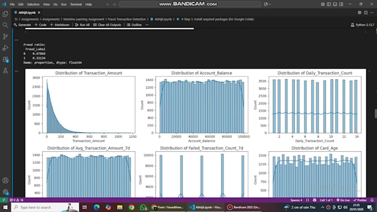This screenshot has width=377, height=212.
Task: Open cell output options ellipsis near Fraud ratio
Action: (16, 40)
